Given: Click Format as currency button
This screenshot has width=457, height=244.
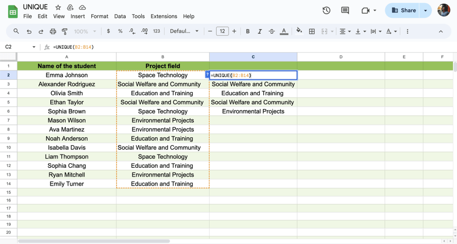Looking at the screenshot, I should click(x=108, y=31).
